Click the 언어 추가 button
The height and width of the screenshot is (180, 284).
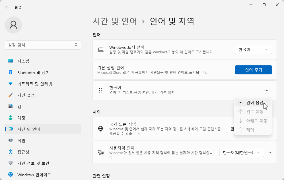click(x=253, y=70)
